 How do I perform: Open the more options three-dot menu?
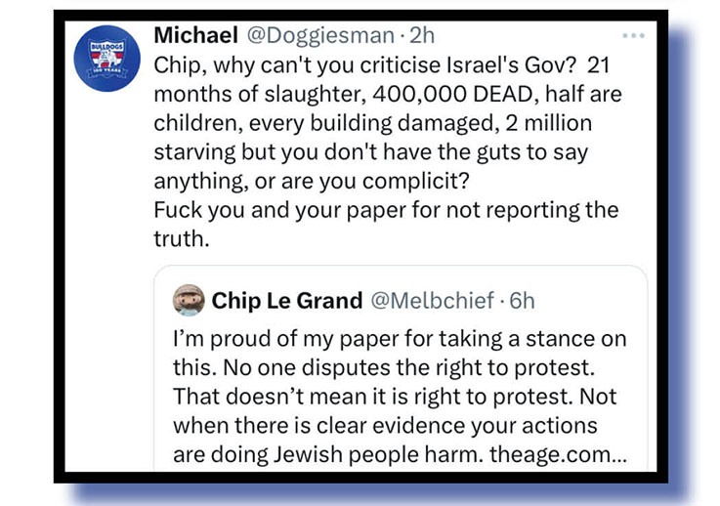click(x=634, y=36)
